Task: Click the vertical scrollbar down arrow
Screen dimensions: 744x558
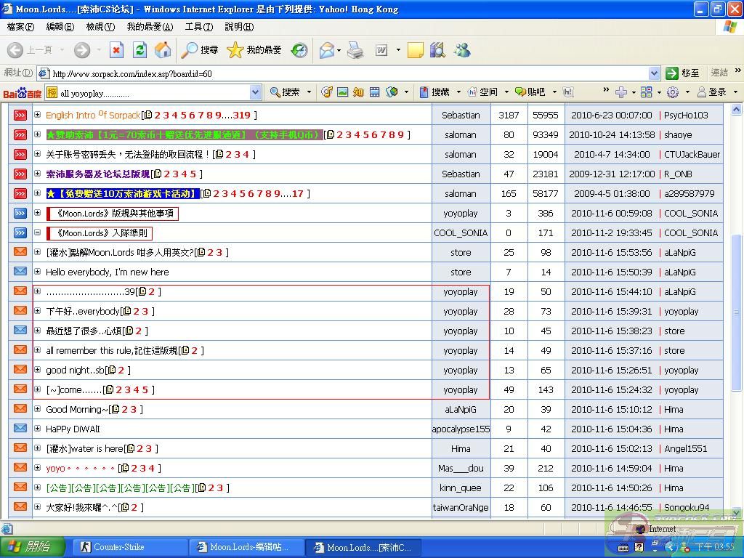Action: [x=736, y=512]
